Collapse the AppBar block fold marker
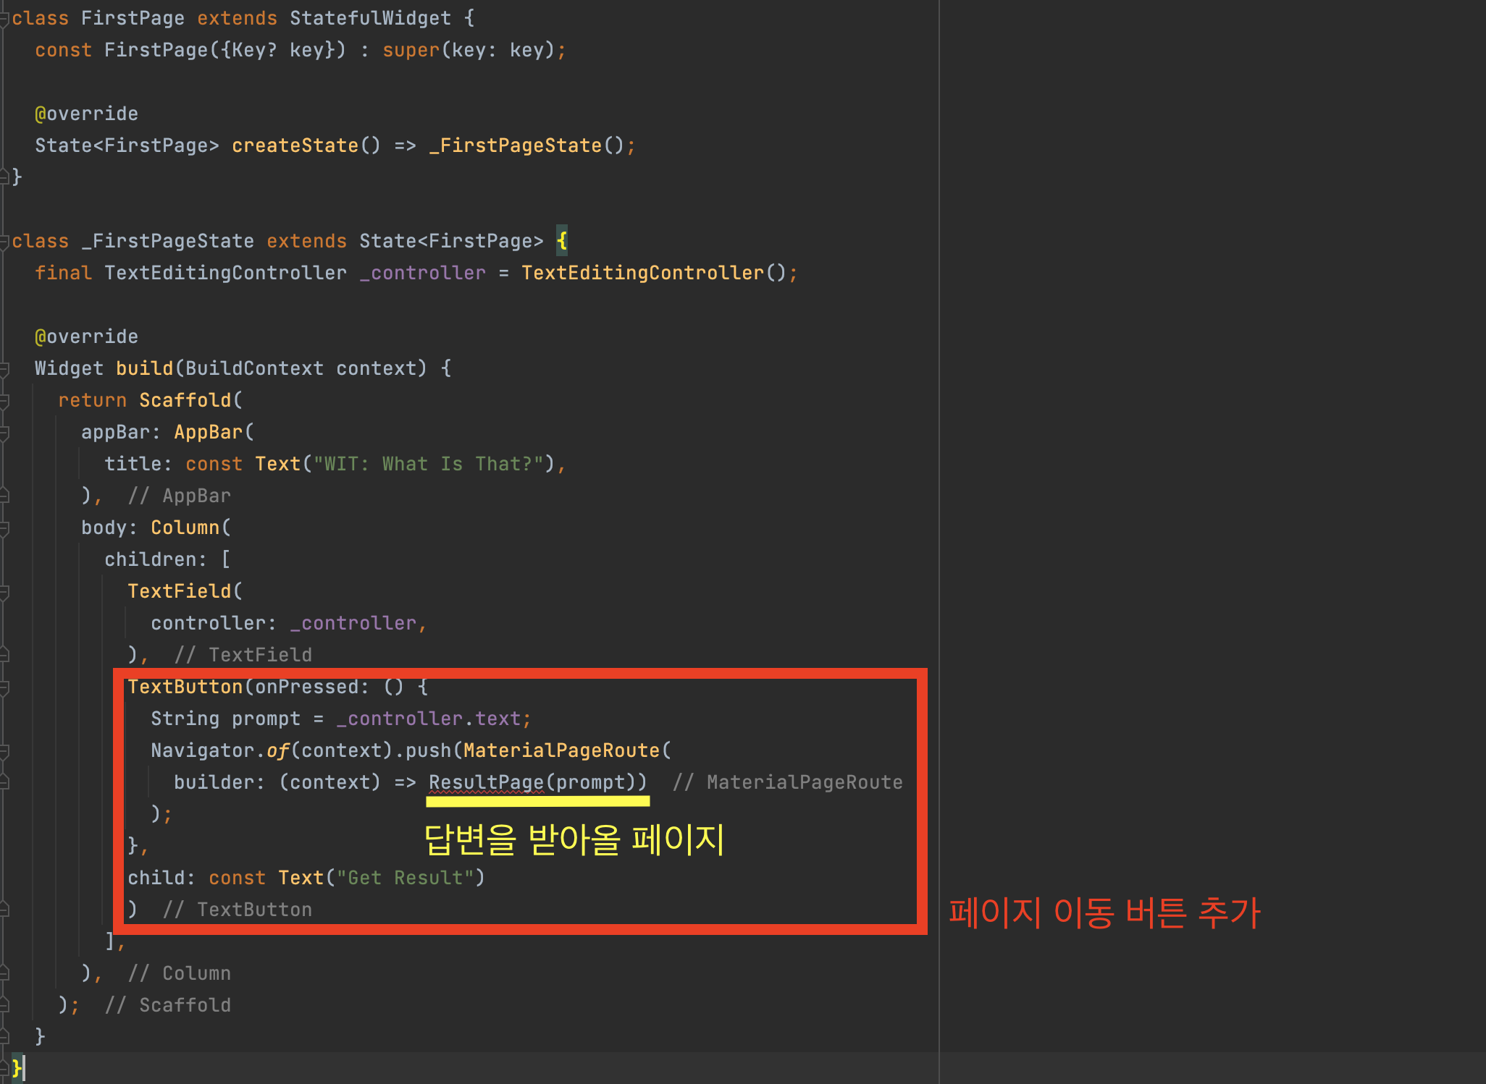The image size is (1486, 1084). [x=4, y=433]
